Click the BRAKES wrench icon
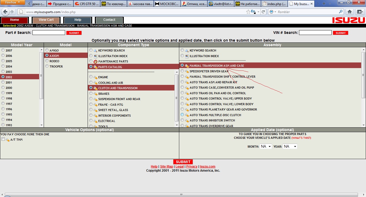This screenshot has width=366, height=197. [95, 94]
